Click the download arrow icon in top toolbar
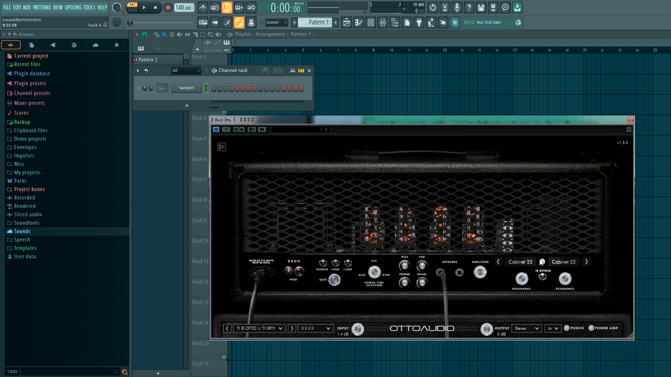 517,7
